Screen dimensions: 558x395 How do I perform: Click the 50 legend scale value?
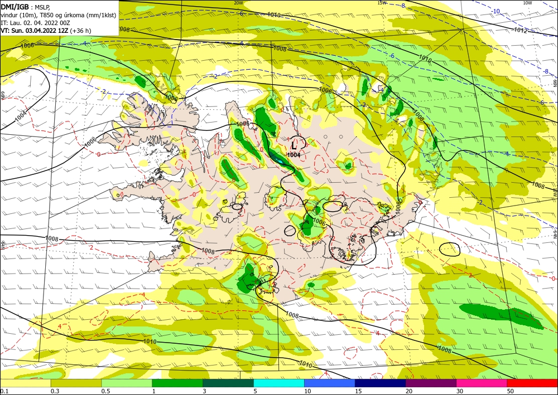coord(511,391)
